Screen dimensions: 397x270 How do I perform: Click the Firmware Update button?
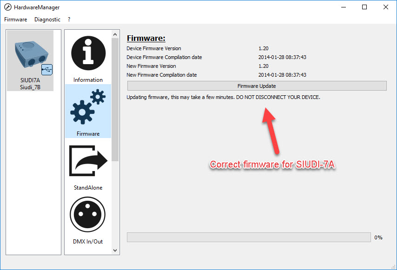click(x=257, y=86)
